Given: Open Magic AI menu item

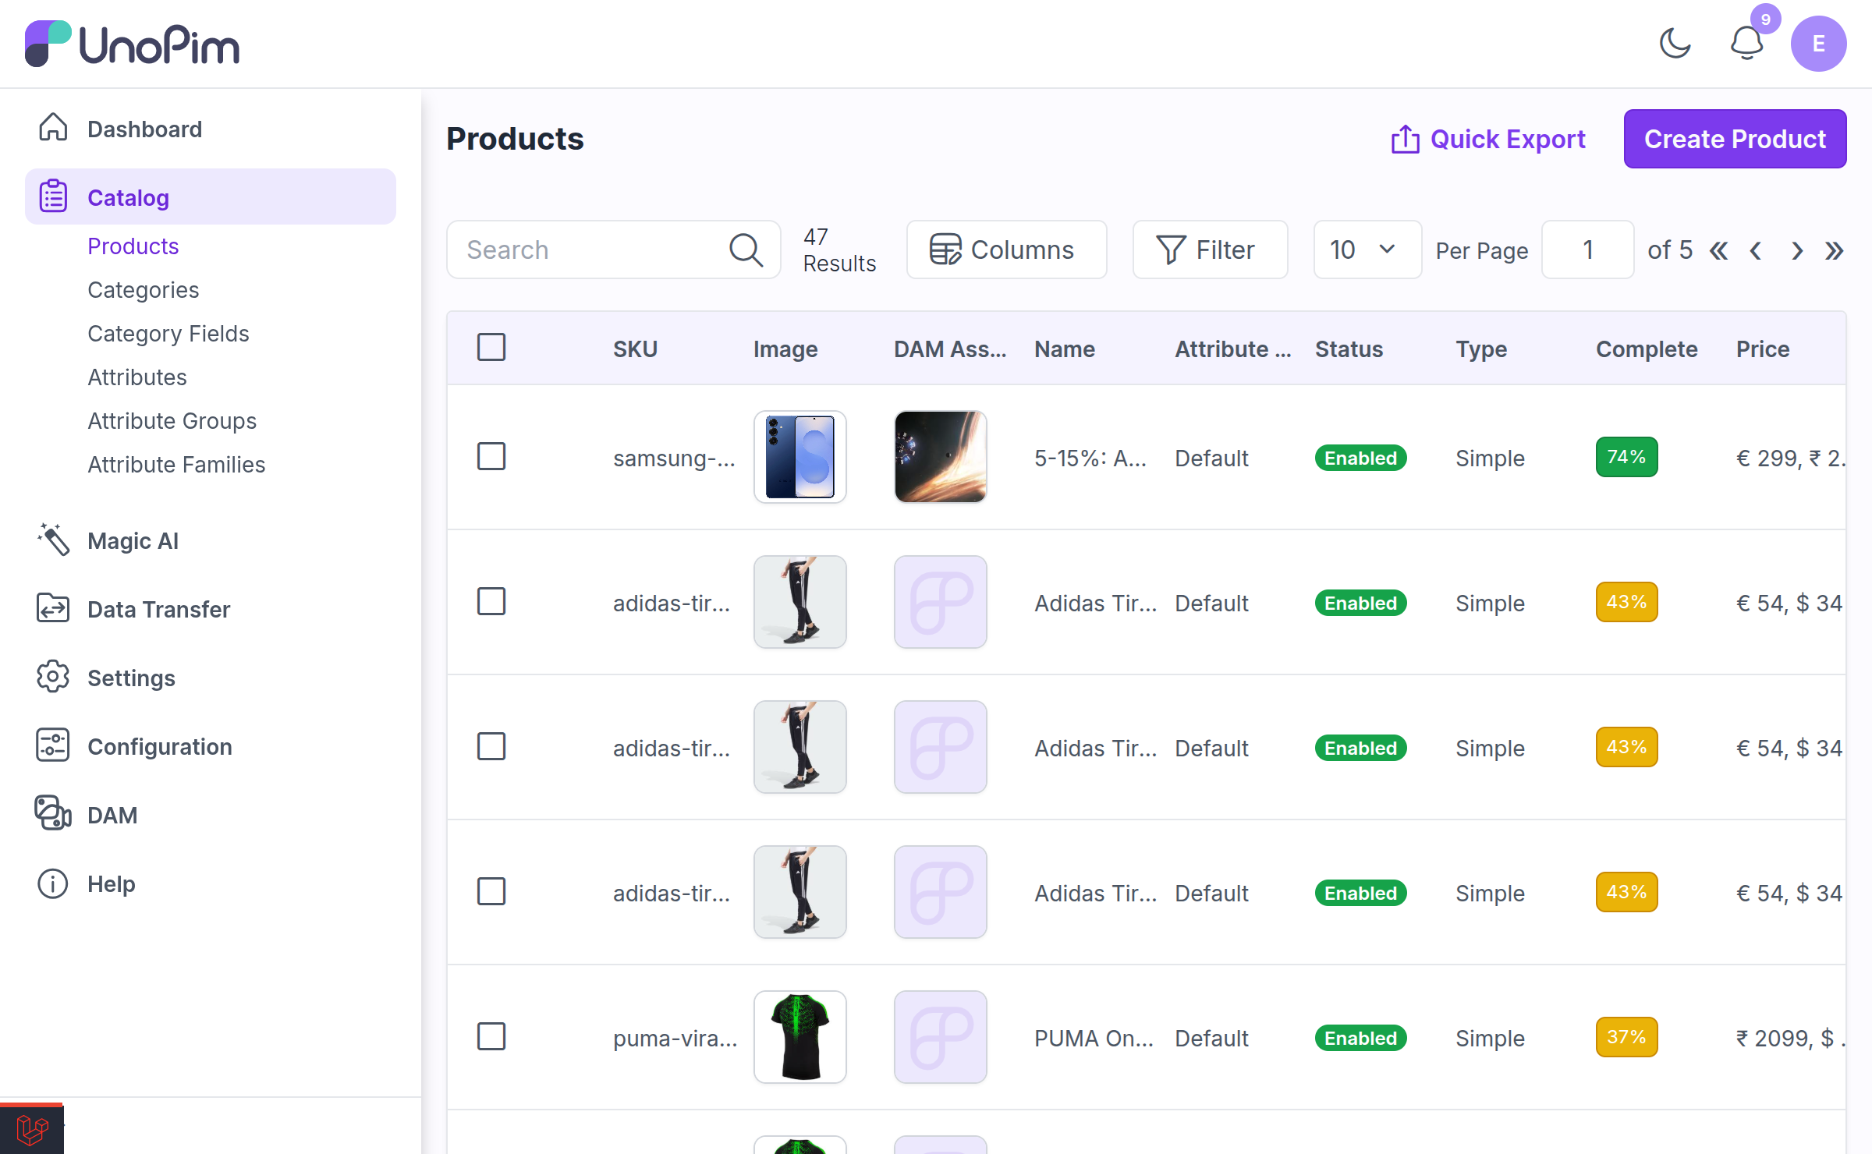Looking at the screenshot, I should point(211,540).
